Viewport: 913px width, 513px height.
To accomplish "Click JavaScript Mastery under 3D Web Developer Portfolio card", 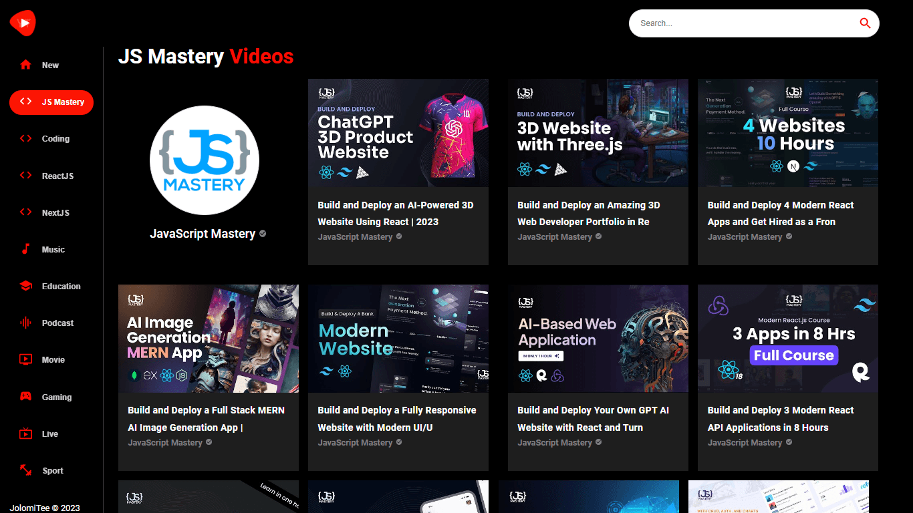I will click(x=555, y=237).
